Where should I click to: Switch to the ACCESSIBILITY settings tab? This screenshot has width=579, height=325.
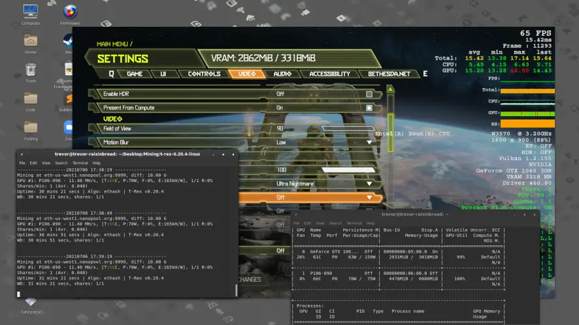click(x=329, y=74)
